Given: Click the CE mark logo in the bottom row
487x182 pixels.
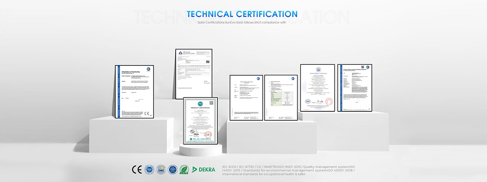Looking at the screenshot, I should pyautogui.click(x=136, y=169).
